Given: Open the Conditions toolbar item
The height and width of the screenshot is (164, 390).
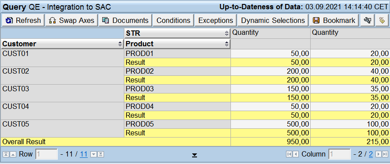Looking at the screenshot, I should tap(173, 20).
